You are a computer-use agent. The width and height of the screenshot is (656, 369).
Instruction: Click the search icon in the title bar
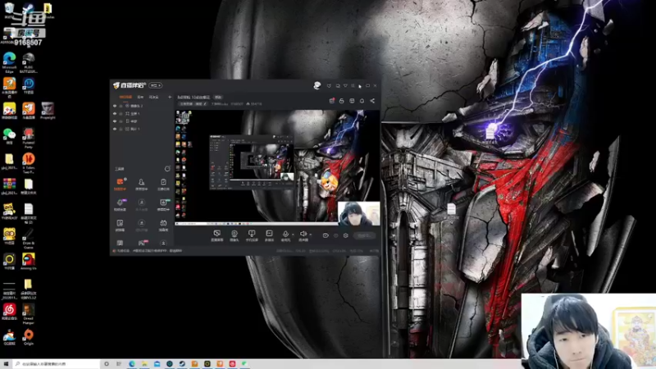338,86
